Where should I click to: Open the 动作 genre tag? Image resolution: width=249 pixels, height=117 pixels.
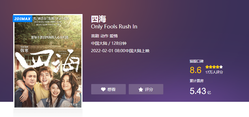click(x=104, y=36)
